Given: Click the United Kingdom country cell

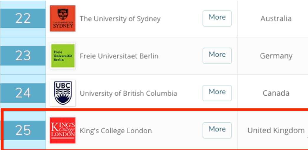Looking at the screenshot, I should pos(276,131).
